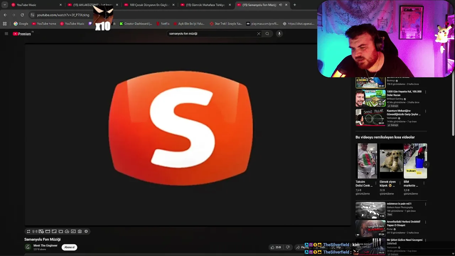The width and height of the screenshot is (455, 256).
Task: Open existence is pain vol:1 thumbnail
Action: (370, 210)
